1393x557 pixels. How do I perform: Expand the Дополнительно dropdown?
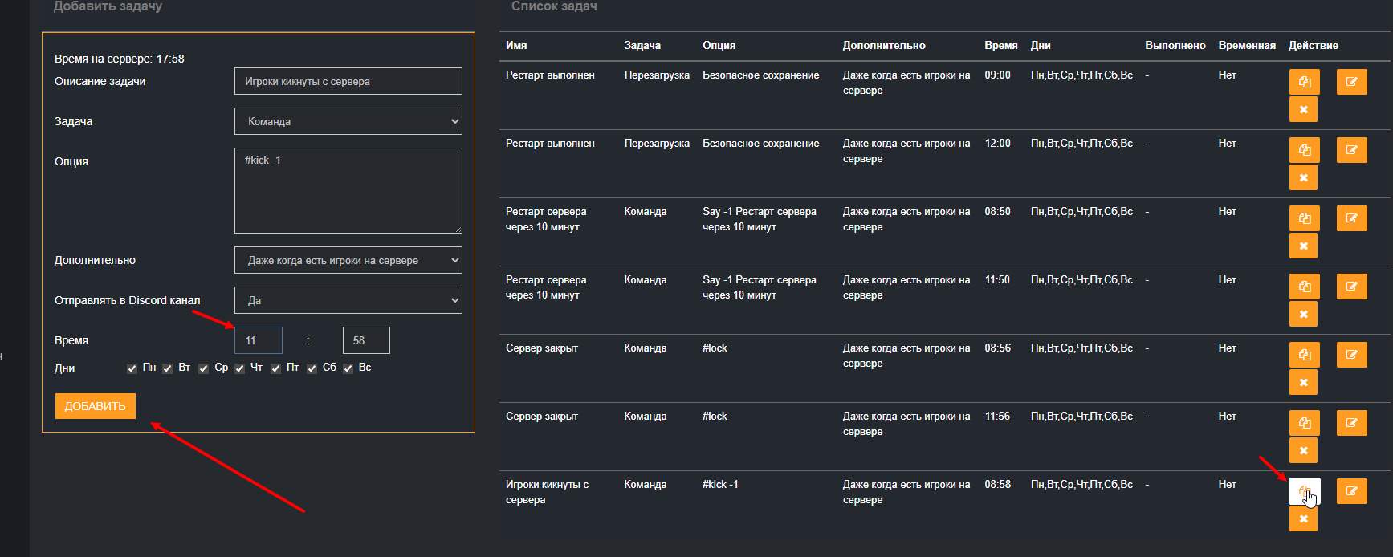tap(348, 260)
